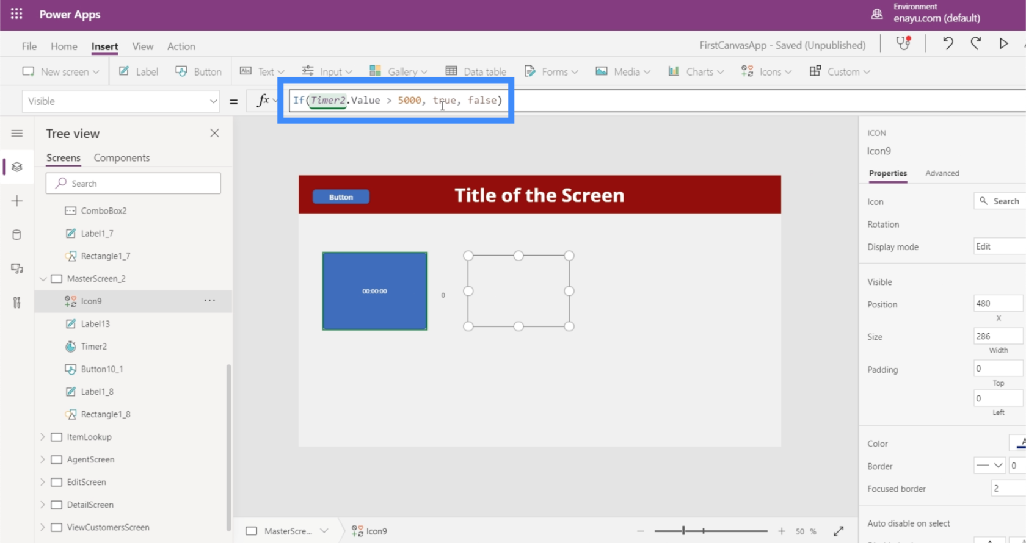Open the Environment globe icon
Image resolution: width=1026 pixels, height=543 pixels.
(877, 13)
